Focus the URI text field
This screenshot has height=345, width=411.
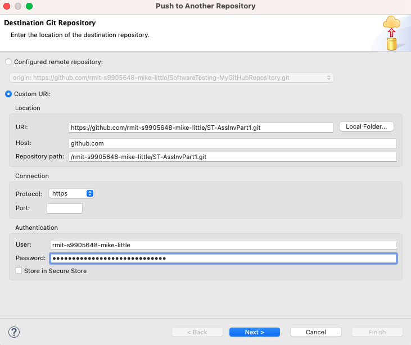pyautogui.click(x=201, y=128)
